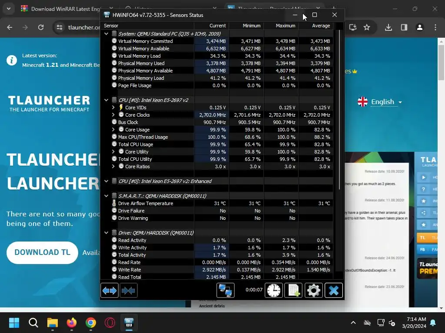Select the Total CPU Usage row
Screen dimensions: 445x333
click(217, 144)
